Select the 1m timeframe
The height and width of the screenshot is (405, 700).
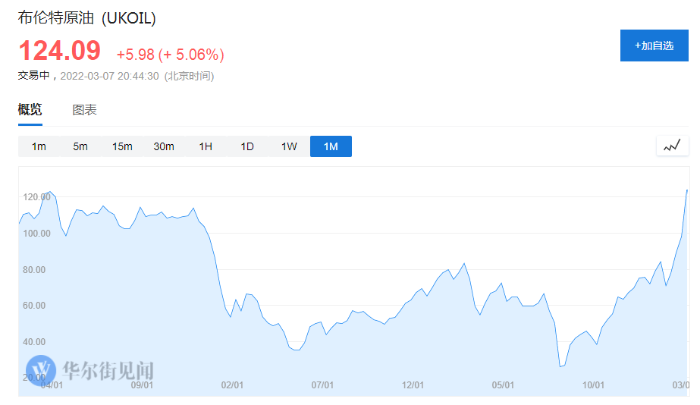(x=39, y=146)
